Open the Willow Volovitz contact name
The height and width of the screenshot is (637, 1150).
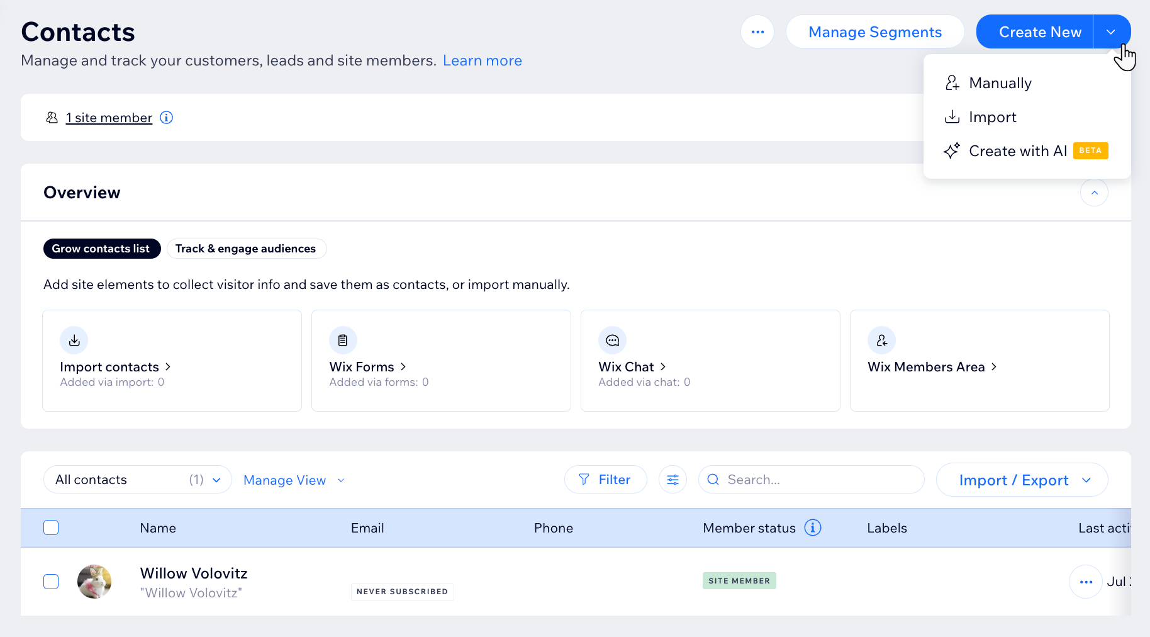[x=194, y=573]
